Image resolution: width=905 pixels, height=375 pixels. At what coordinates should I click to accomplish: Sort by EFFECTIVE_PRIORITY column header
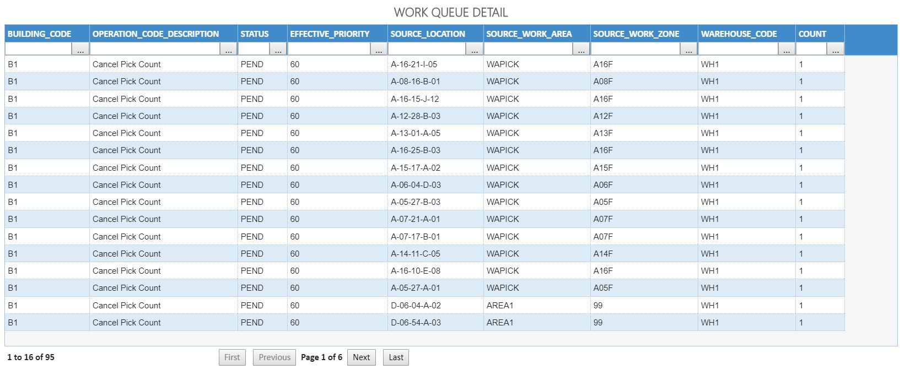330,34
